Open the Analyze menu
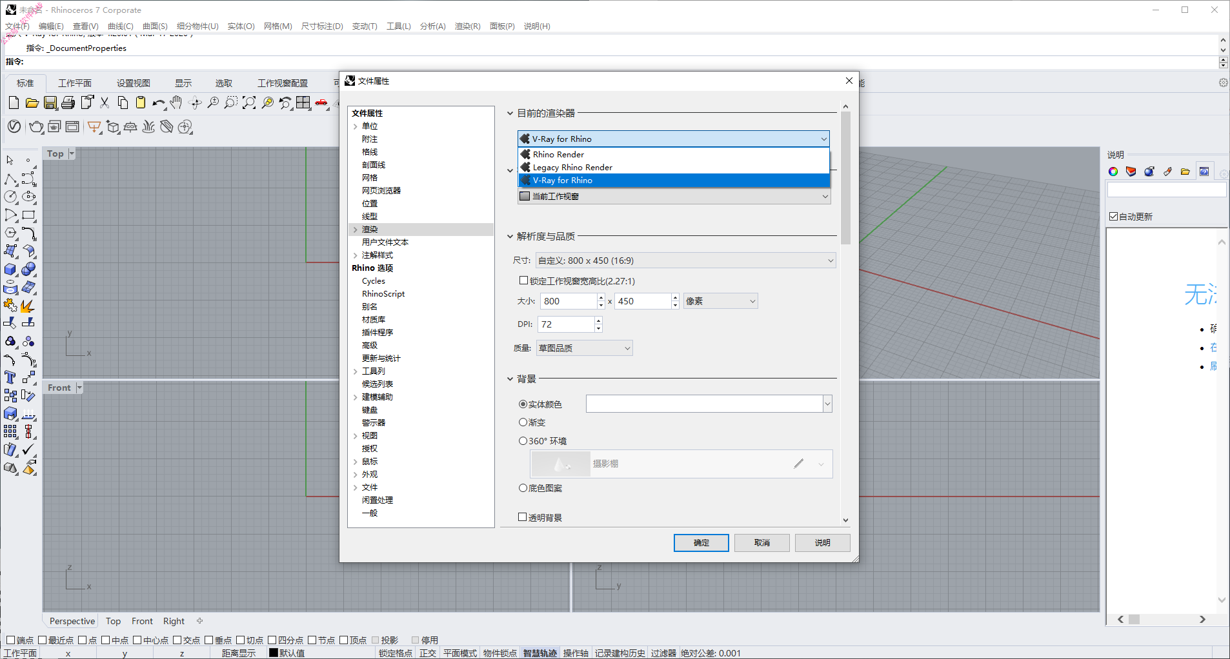The image size is (1230, 659). [432, 26]
